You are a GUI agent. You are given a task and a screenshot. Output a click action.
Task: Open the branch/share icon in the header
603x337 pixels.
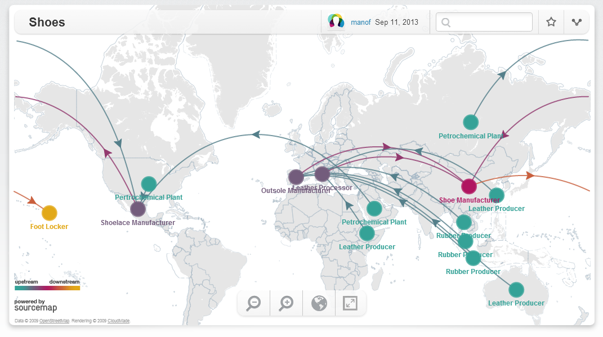click(577, 22)
